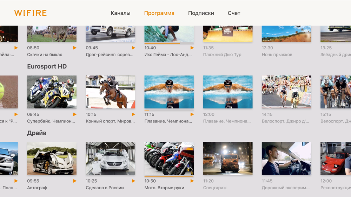Select the Программа tab
Viewport: 351px width, 197px height.
(159, 13)
